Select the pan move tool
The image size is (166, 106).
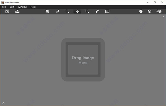click(x=77, y=11)
